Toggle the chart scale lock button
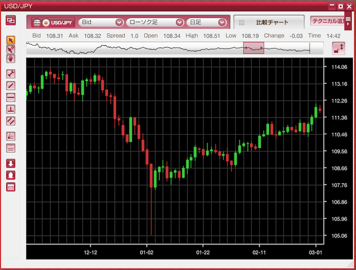356x270 pixels. coord(339,48)
